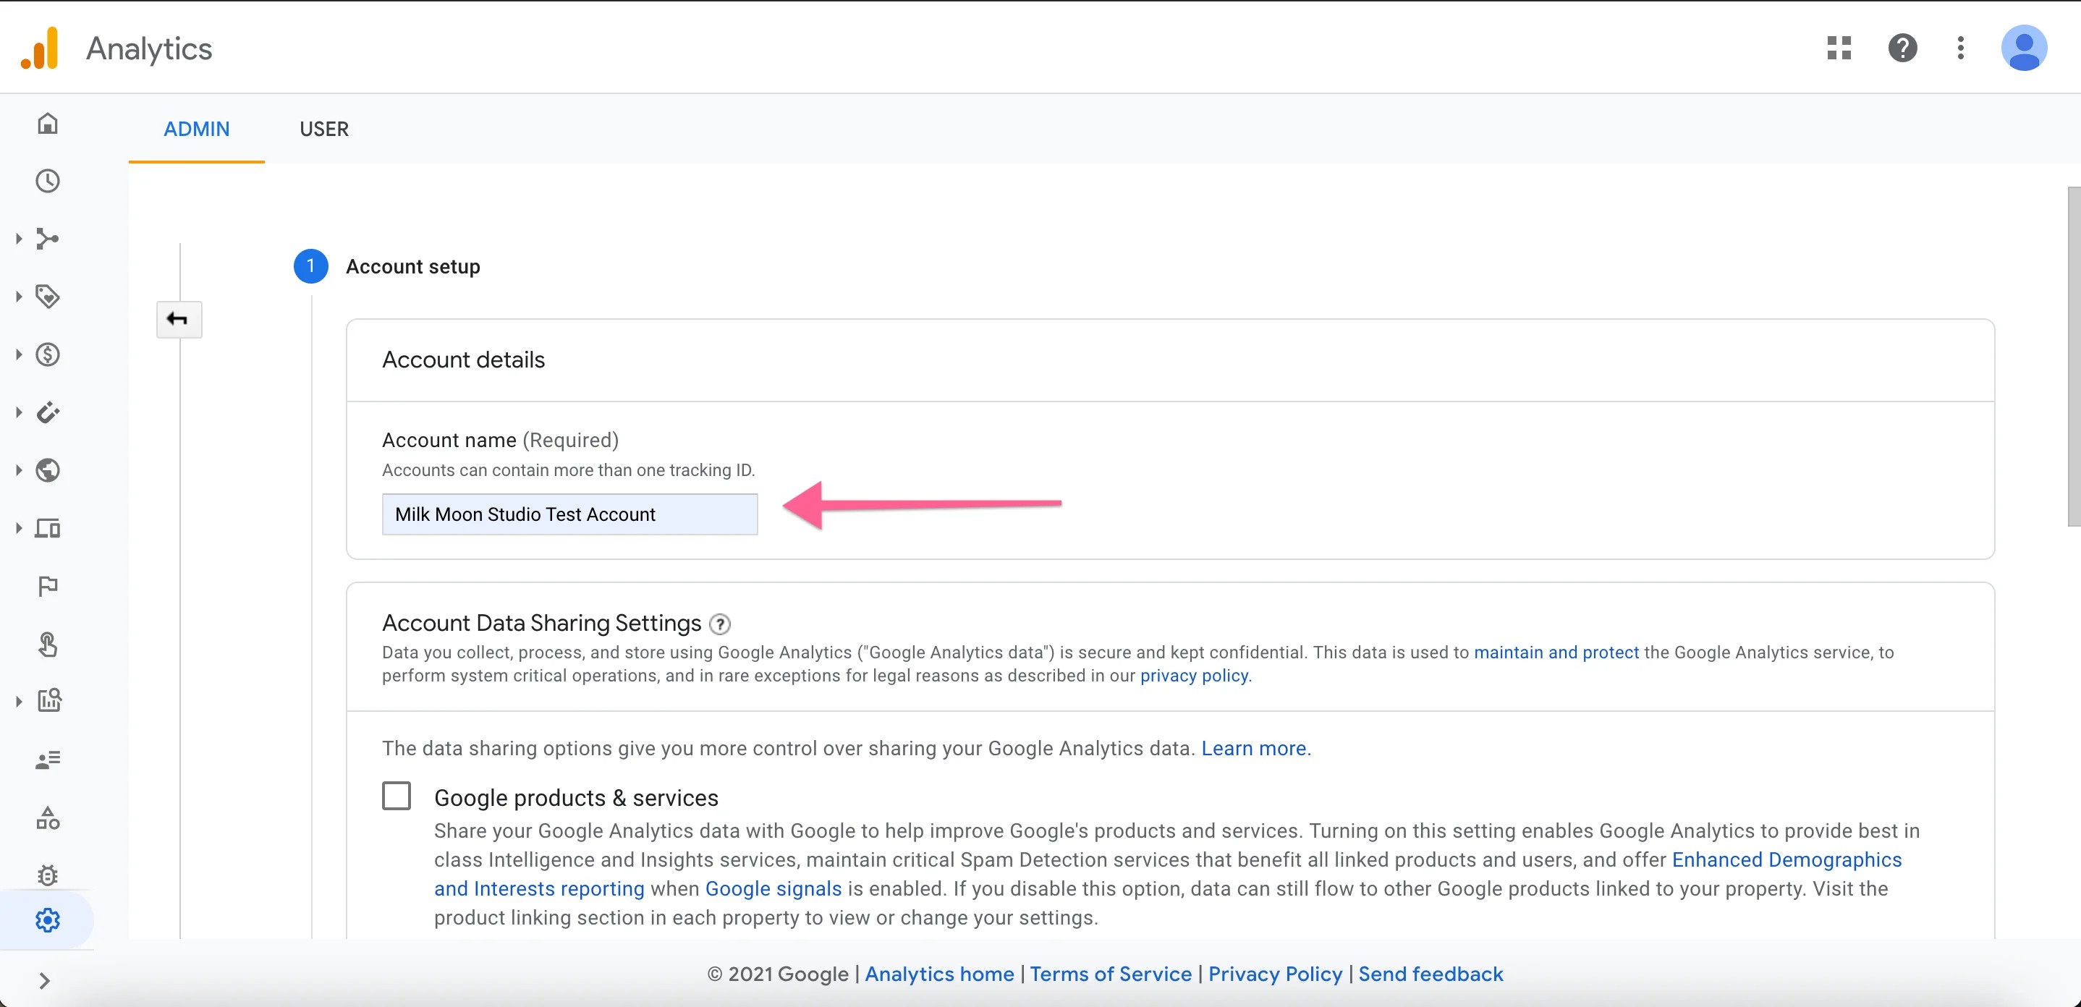The height and width of the screenshot is (1007, 2081).
Task: Click the Globe/Network icon
Action: [49, 469]
